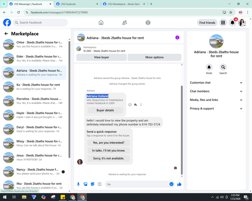
Task: Go back using the Marketplace arrow
Action: click(x=6, y=34)
